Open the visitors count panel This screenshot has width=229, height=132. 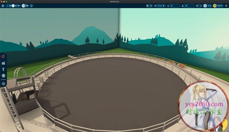[156, 5]
